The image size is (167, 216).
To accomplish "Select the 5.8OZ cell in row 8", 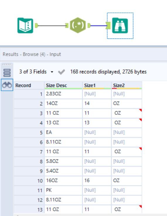I will click(x=63, y=161).
